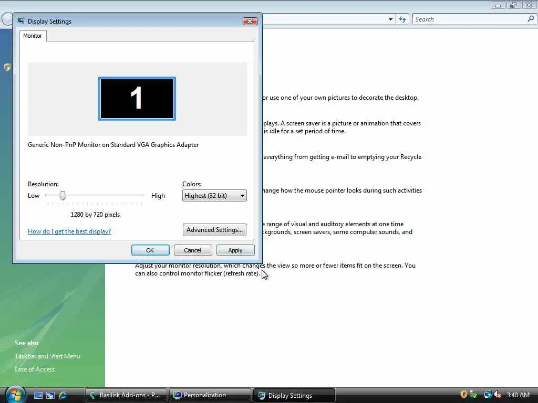Select monitor 1 preview thumbnail
Image resolution: width=538 pixels, height=403 pixels.
137,99
